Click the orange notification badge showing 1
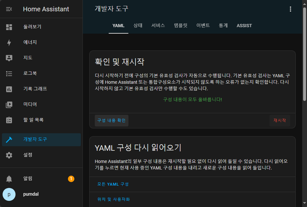This screenshot has width=307, height=207. [71, 179]
